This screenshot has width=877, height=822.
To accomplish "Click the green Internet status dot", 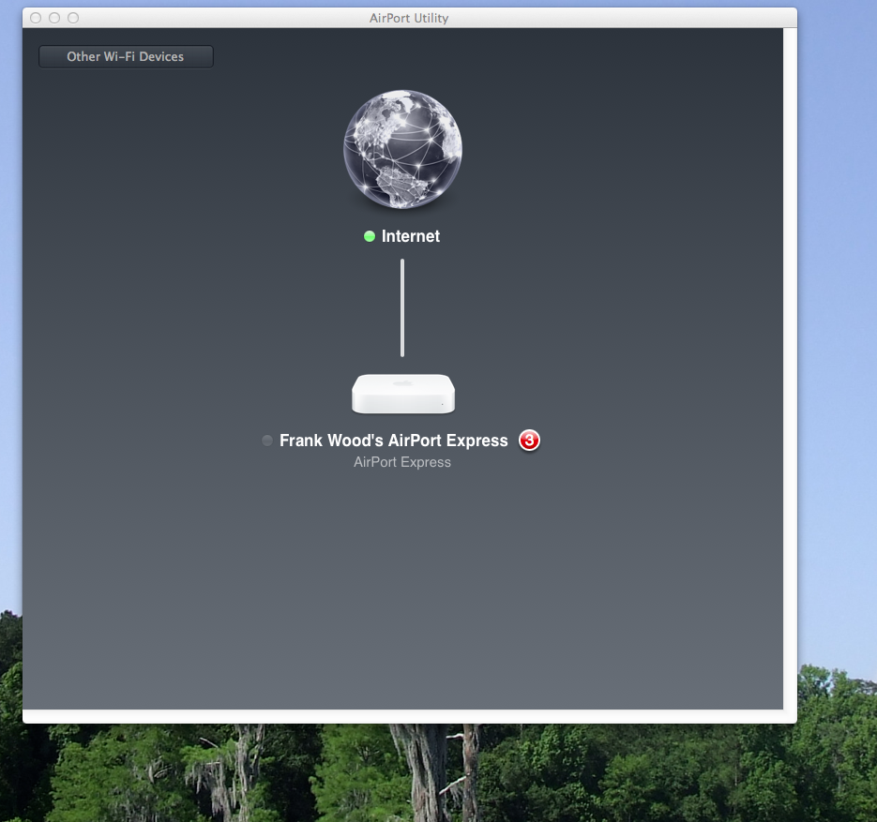I will point(370,236).
